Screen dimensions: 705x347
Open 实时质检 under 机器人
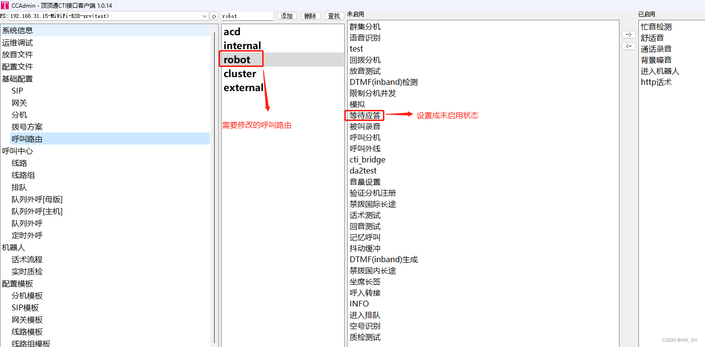[x=27, y=271]
